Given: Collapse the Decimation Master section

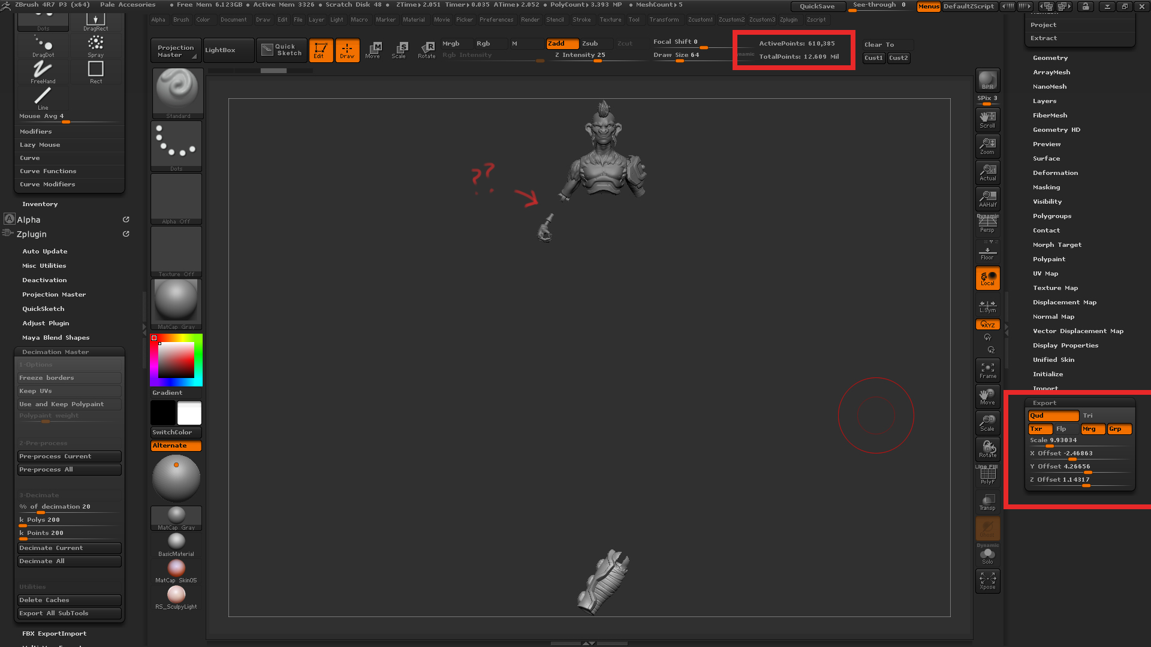Looking at the screenshot, I should (55, 352).
